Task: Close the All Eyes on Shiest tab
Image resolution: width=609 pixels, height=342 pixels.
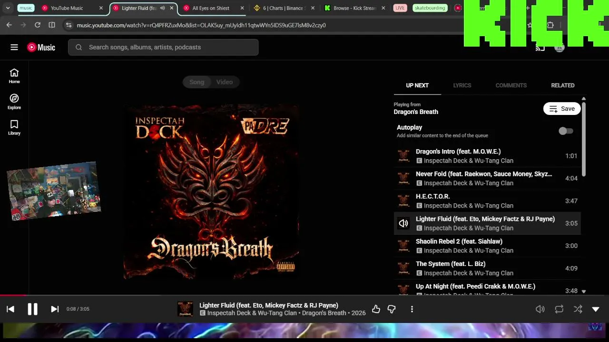Action: tap(242, 8)
